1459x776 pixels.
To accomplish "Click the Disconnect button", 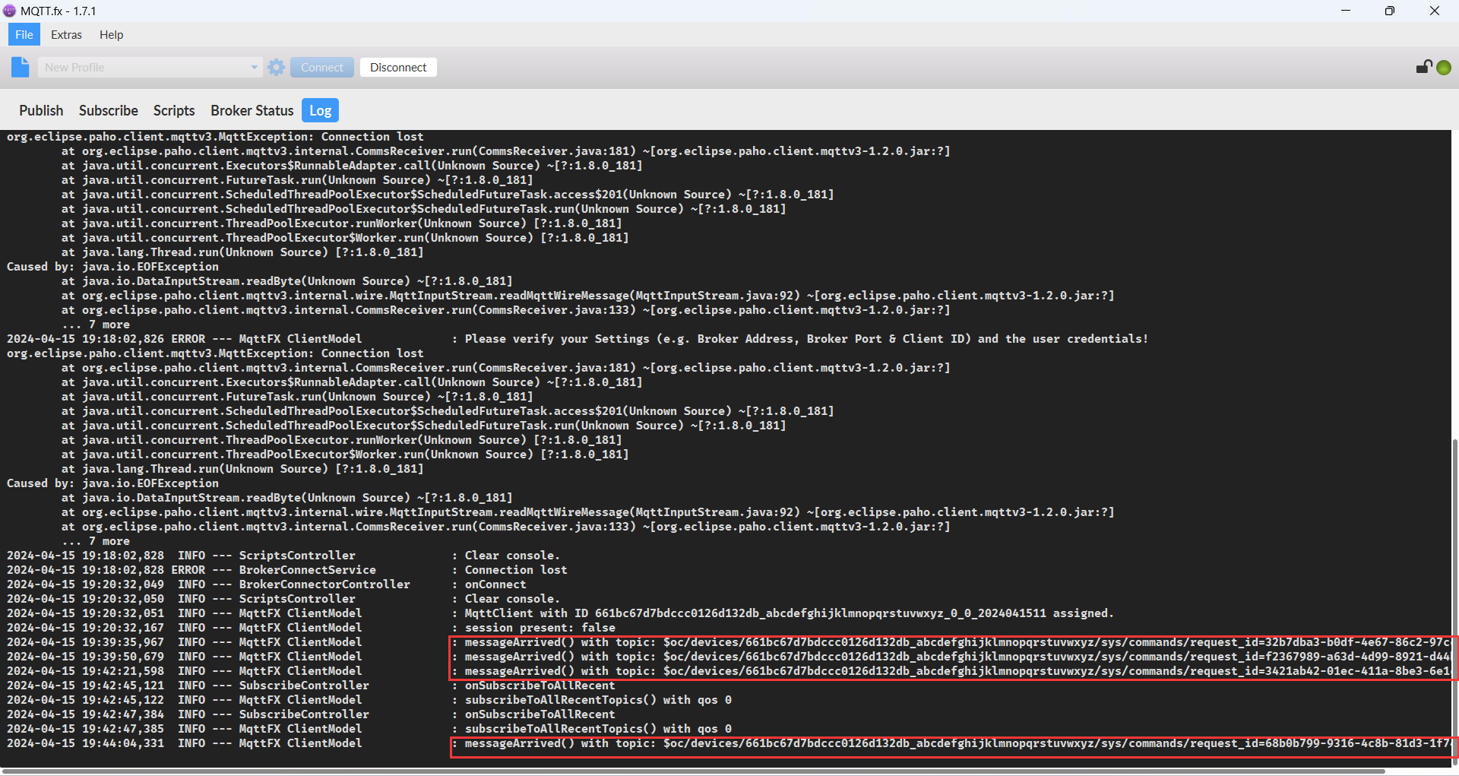I will [x=398, y=67].
